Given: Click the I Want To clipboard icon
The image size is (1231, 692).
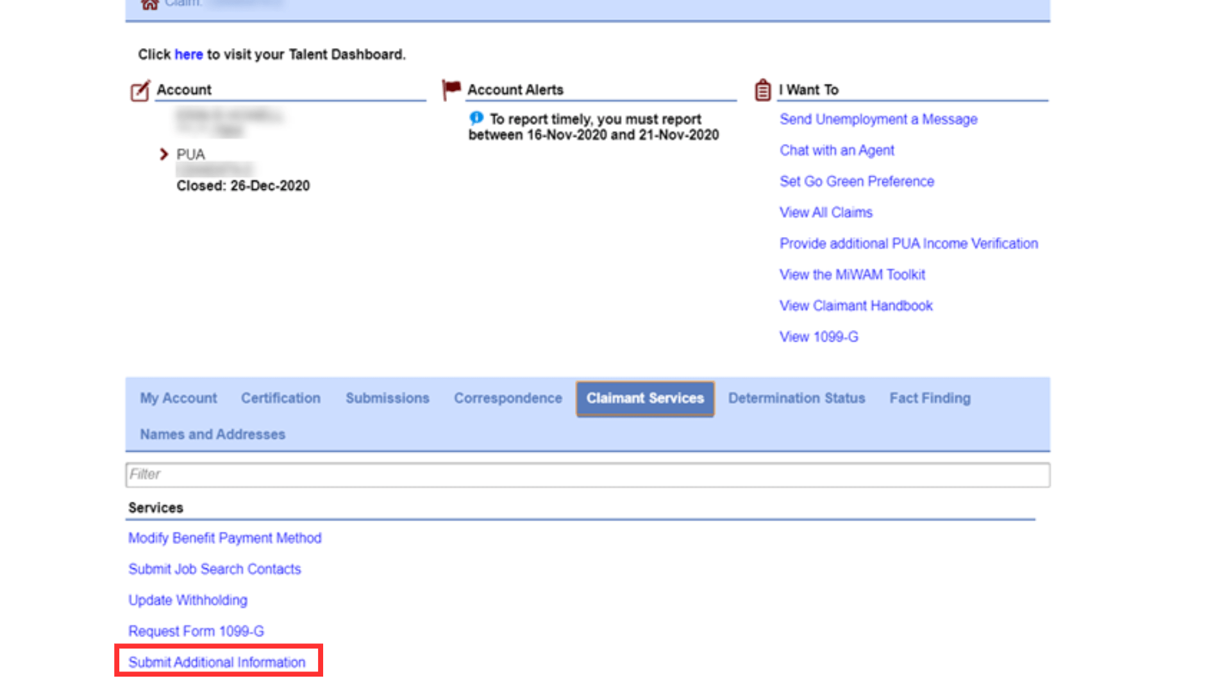Looking at the screenshot, I should coord(762,90).
